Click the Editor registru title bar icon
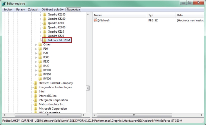 [4, 4]
